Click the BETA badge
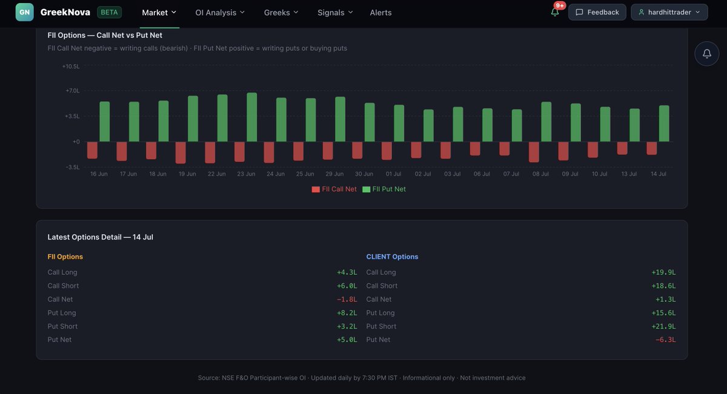Image resolution: width=727 pixels, height=394 pixels. point(109,12)
